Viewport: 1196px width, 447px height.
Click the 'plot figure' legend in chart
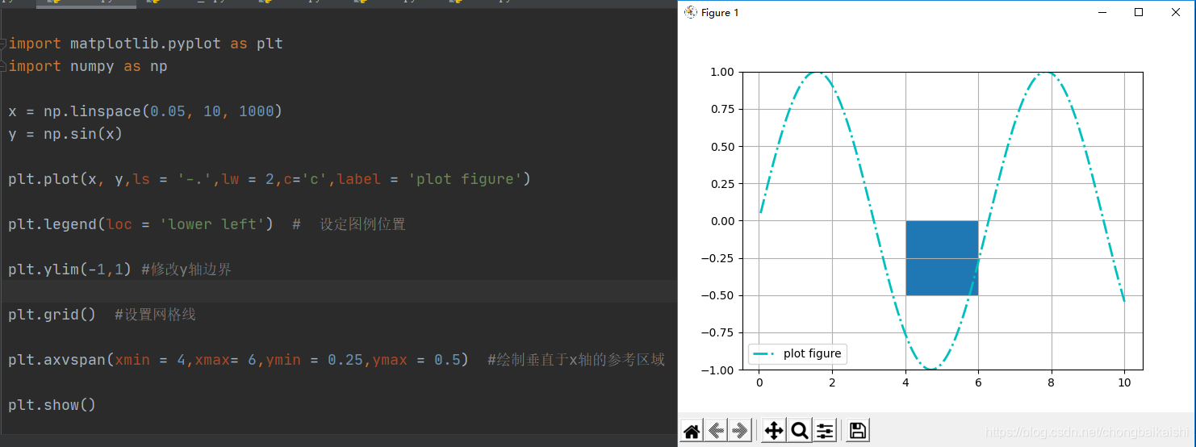[797, 353]
